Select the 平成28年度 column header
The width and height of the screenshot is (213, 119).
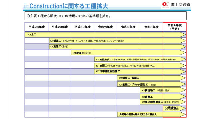[x=37, y=27]
